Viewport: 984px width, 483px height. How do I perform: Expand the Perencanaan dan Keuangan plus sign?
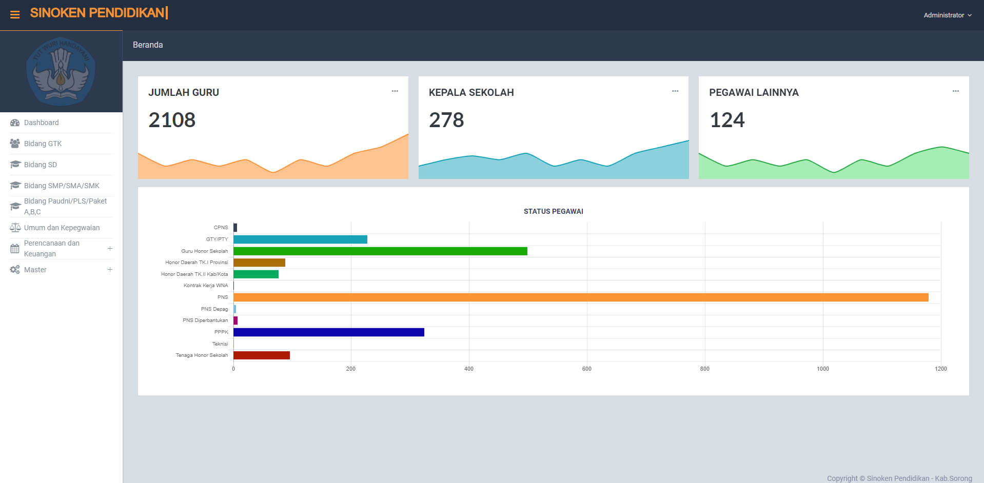point(110,249)
